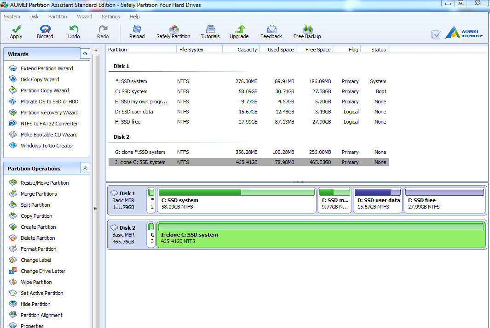The image size is (490, 328).
Task: Choose Copy Partition operation
Action: tap(36, 216)
